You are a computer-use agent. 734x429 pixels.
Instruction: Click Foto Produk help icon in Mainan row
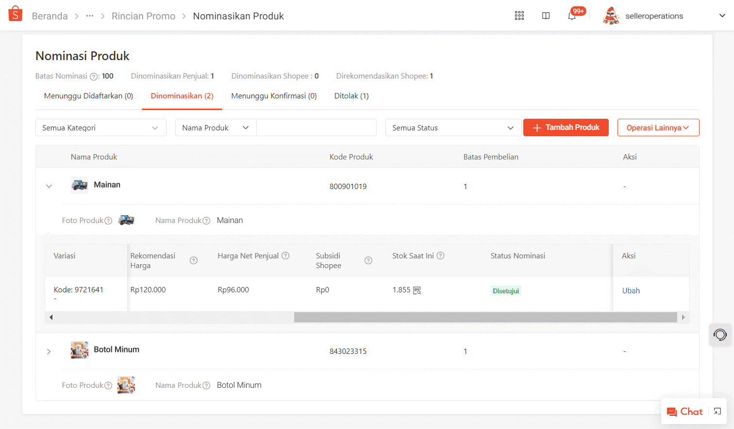point(108,221)
